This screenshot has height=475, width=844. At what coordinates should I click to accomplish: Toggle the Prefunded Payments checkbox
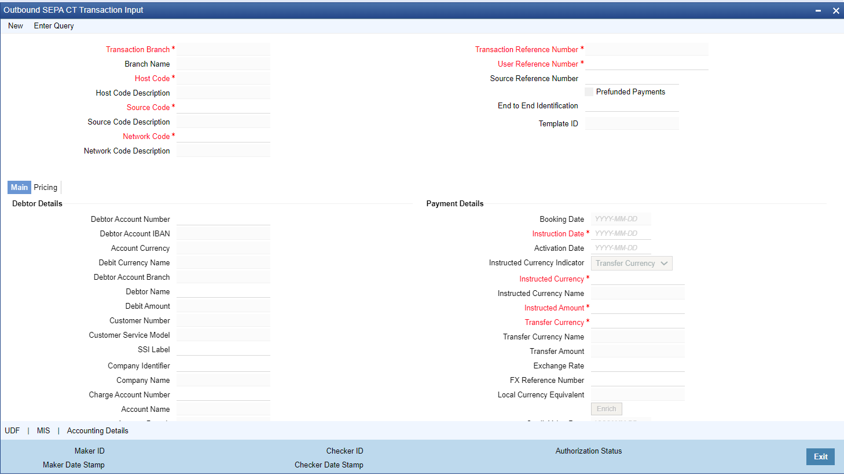(589, 92)
